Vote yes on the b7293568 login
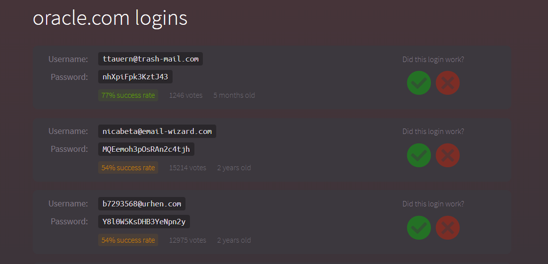This screenshot has width=548, height=264. [419, 228]
